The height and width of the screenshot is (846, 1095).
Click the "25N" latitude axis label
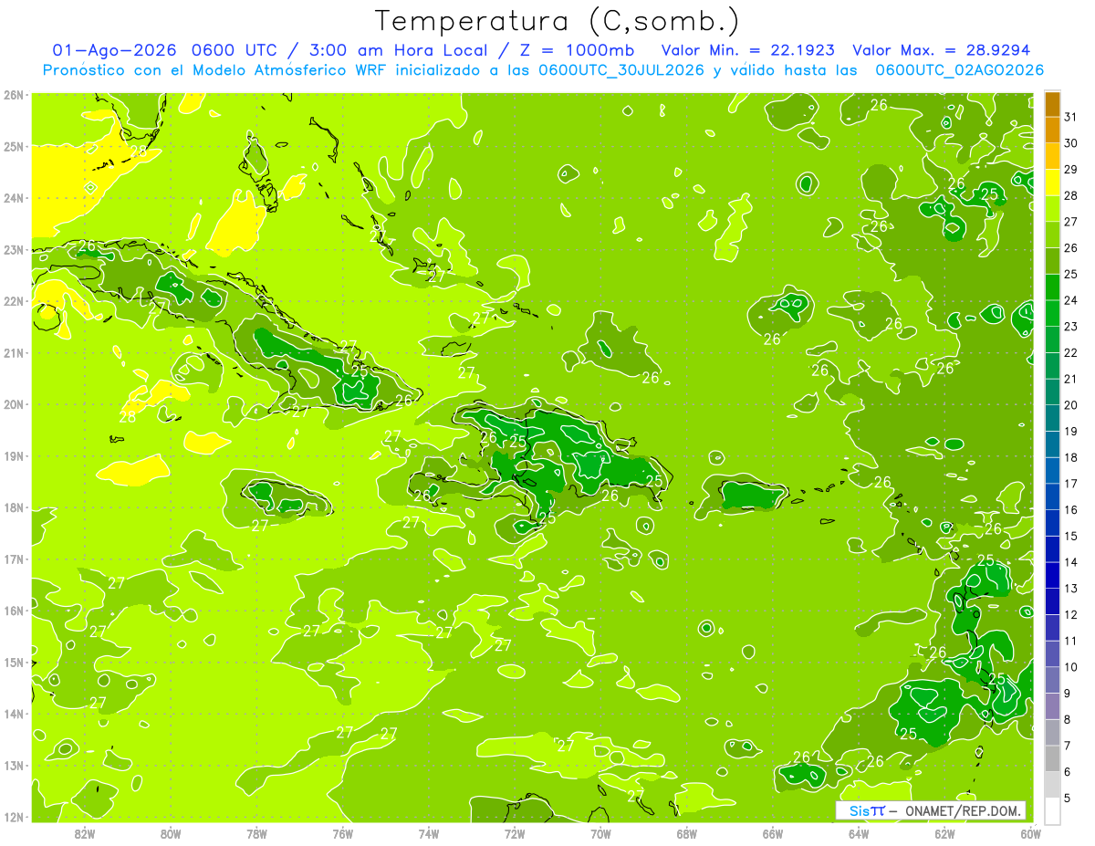[13, 147]
